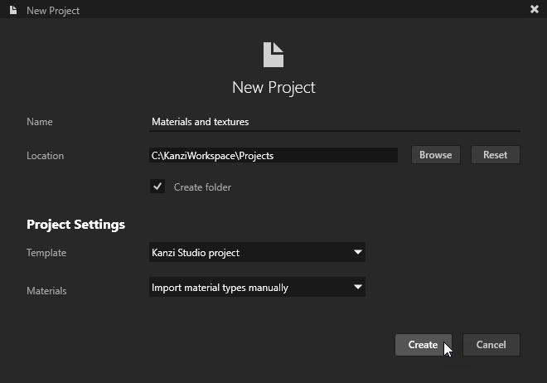This screenshot has height=383, width=547.
Task: Click the Location label
Action: click(x=45, y=156)
